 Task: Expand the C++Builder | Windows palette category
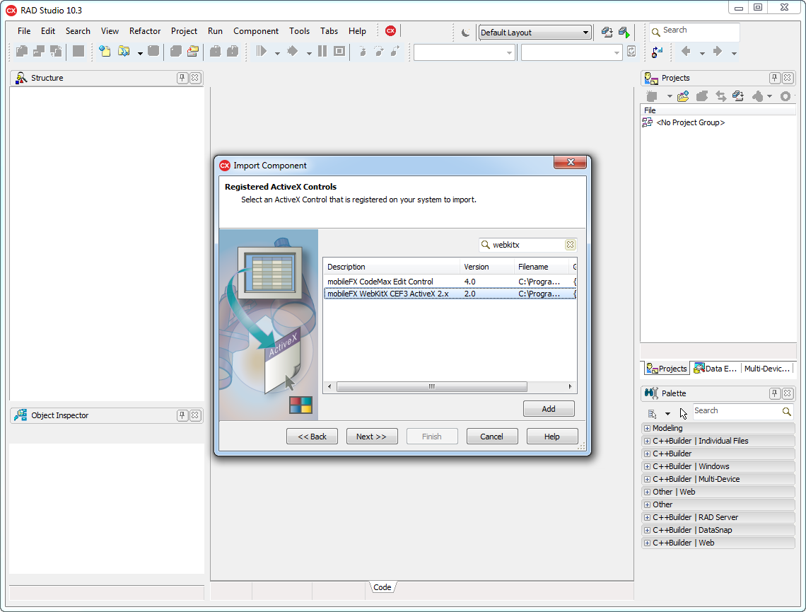647,466
